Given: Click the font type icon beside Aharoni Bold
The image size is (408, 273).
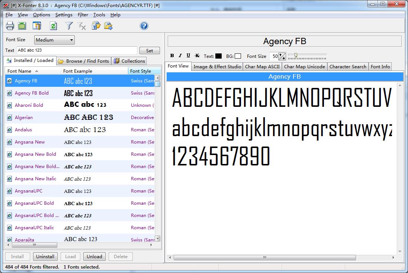Looking at the screenshot, I should [9, 105].
